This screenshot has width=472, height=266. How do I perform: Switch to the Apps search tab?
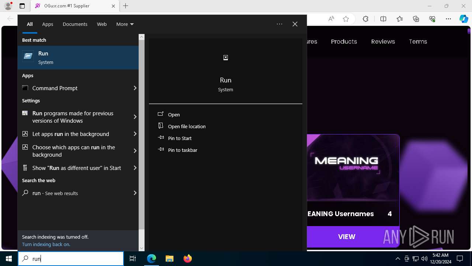coord(48,24)
